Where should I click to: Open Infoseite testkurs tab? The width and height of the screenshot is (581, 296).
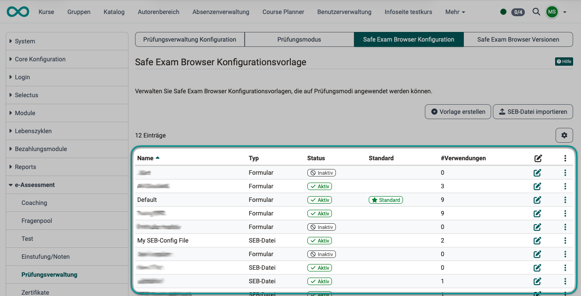[x=408, y=12]
